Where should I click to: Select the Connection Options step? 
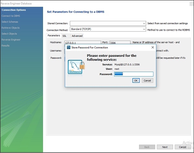(14, 10)
